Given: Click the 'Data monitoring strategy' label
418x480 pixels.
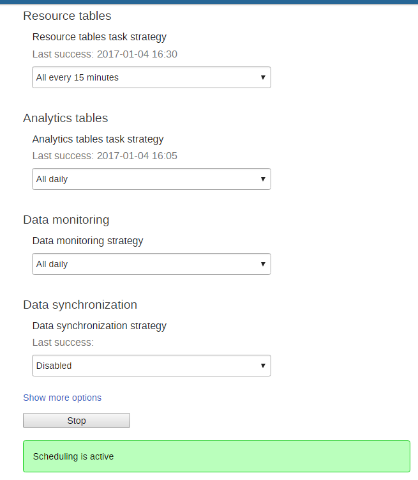Looking at the screenshot, I should click(x=87, y=241).
